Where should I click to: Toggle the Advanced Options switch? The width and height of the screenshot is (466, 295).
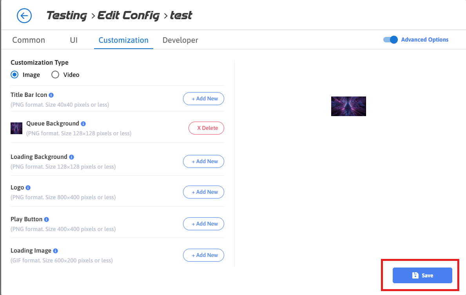tap(390, 40)
